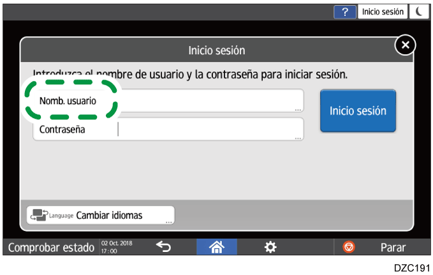
Task: Tap the help question mark icon
Action: click(x=345, y=11)
